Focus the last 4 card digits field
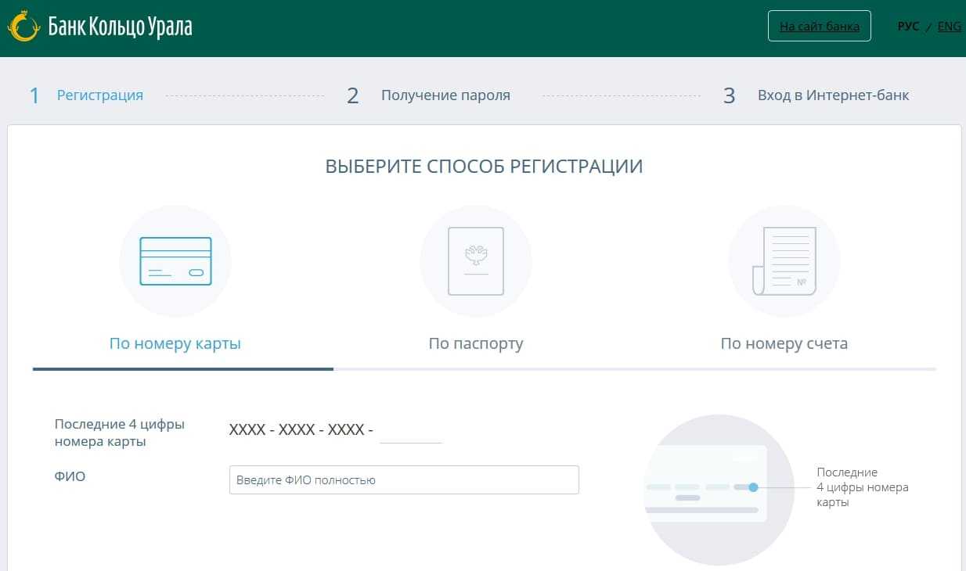 [x=410, y=431]
